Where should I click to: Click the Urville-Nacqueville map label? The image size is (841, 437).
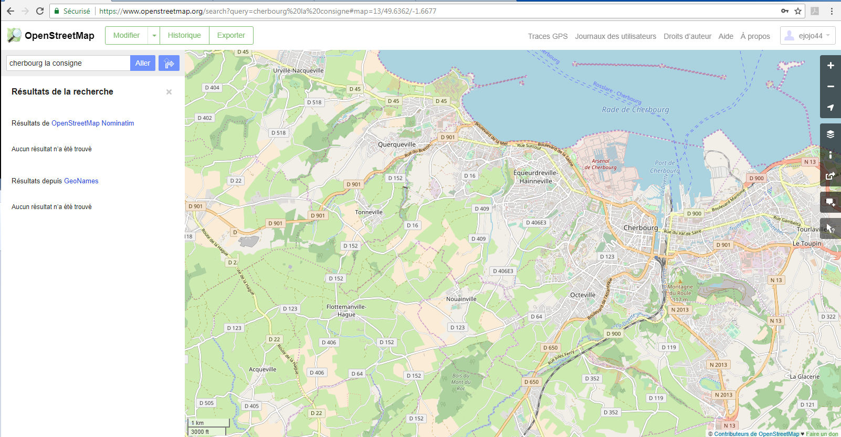coord(298,70)
